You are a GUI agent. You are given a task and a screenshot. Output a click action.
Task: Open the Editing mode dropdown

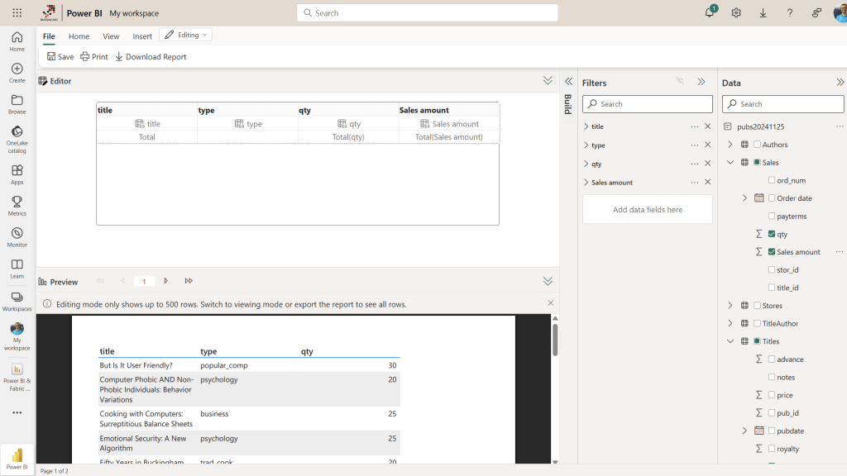coord(186,35)
